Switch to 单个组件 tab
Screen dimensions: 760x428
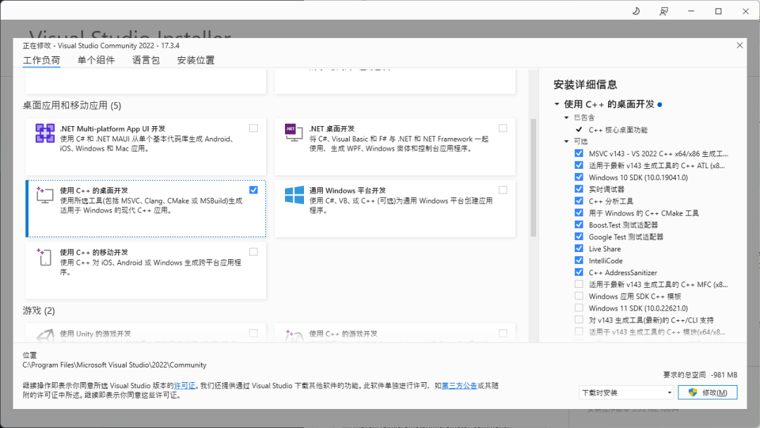click(x=96, y=60)
